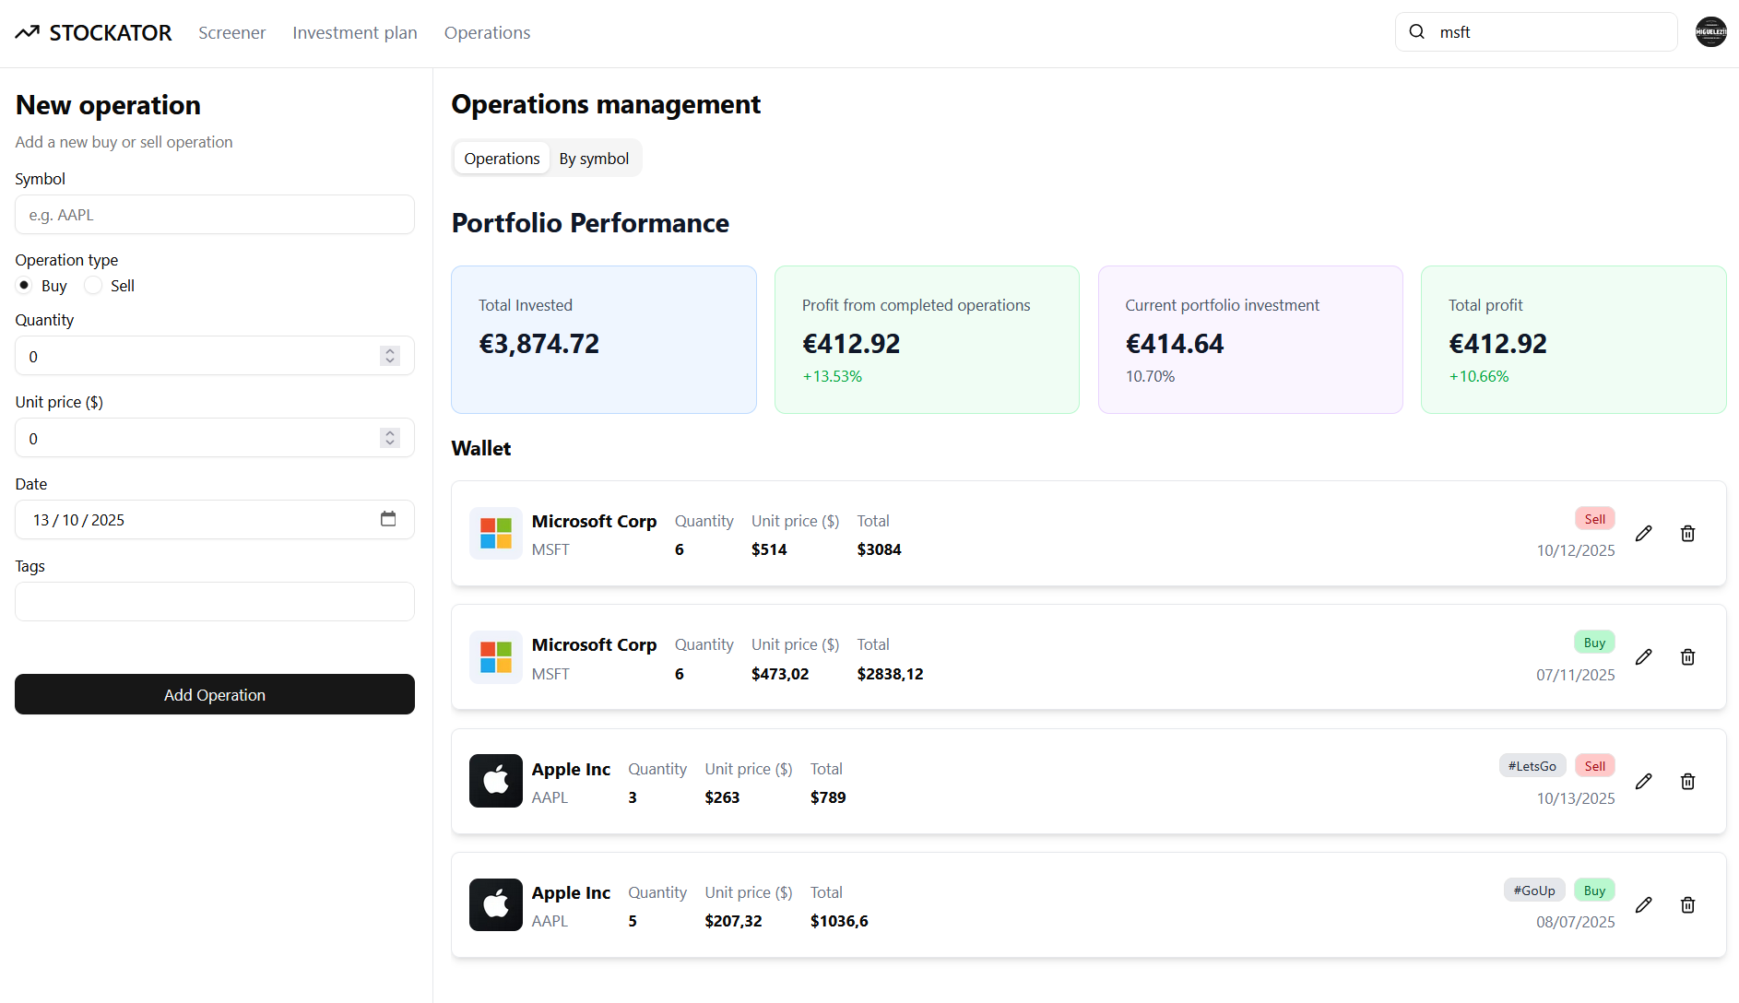Remove the Microsoft buy operation dated 07/11/2025
Image resolution: width=1739 pixels, height=1003 pixels.
tap(1688, 656)
